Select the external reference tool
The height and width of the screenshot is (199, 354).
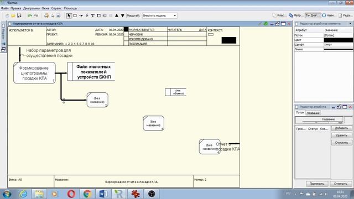click(x=98, y=15)
